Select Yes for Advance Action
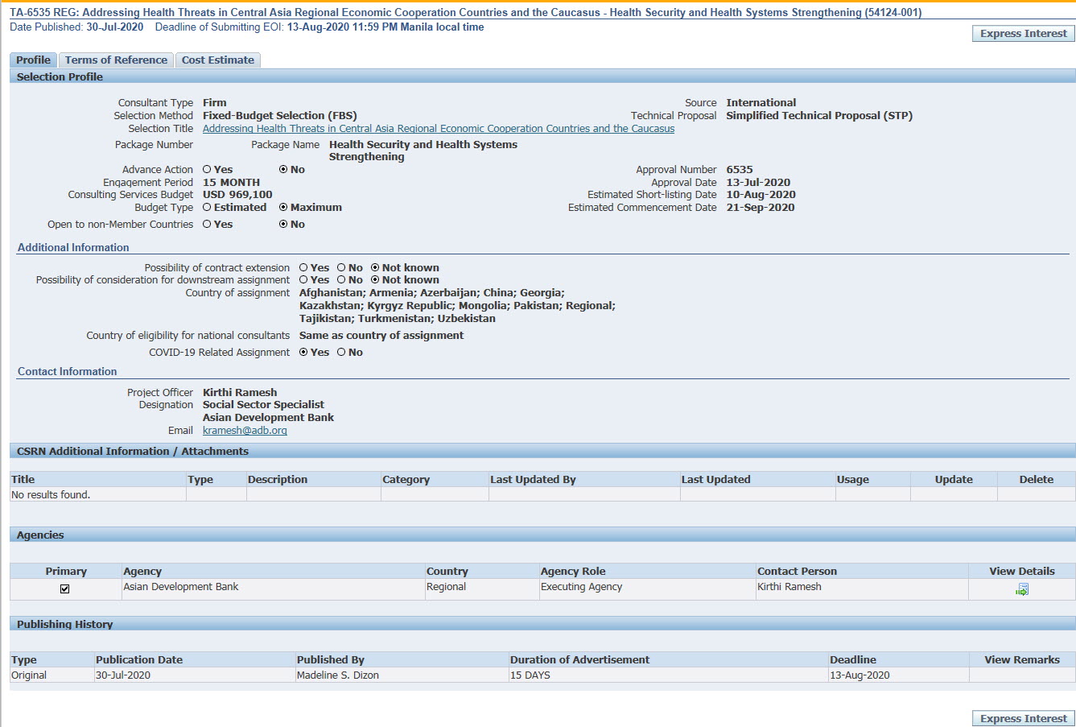Image resolution: width=1076 pixels, height=727 pixels. [x=207, y=170]
